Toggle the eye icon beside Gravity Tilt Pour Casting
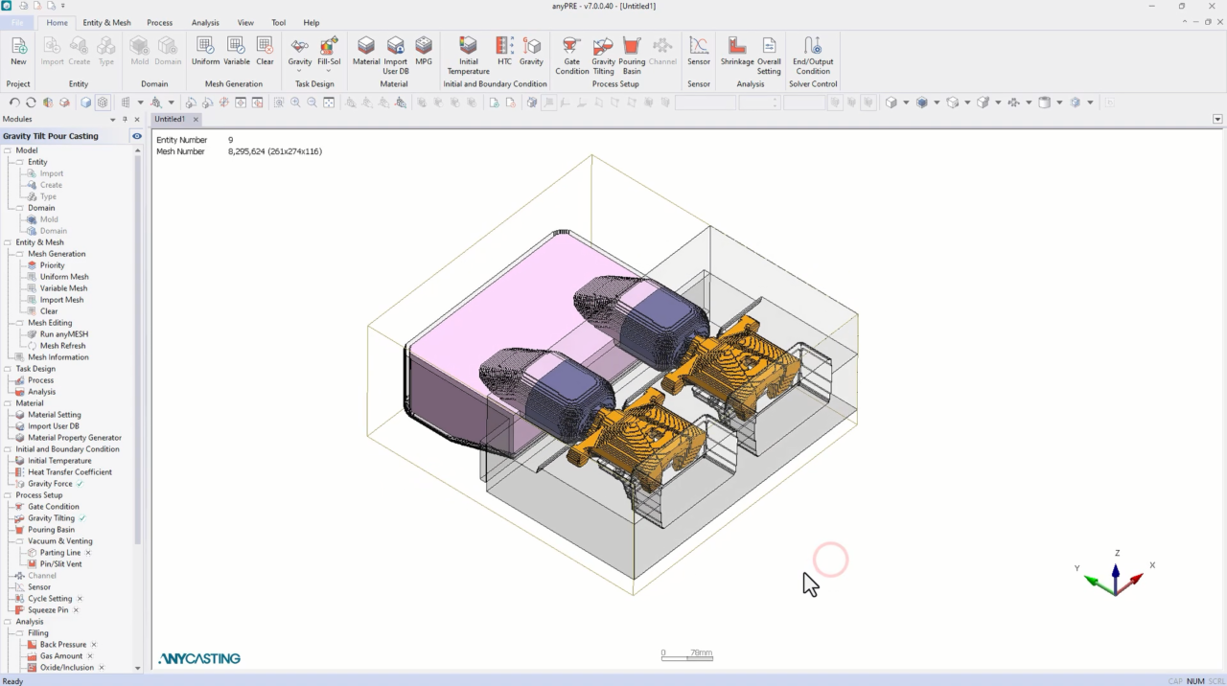1227x686 pixels. click(x=137, y=136)
